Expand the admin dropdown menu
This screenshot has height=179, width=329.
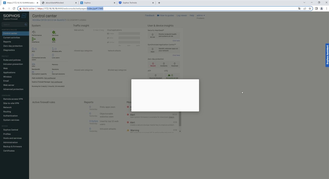click(201, 15)
